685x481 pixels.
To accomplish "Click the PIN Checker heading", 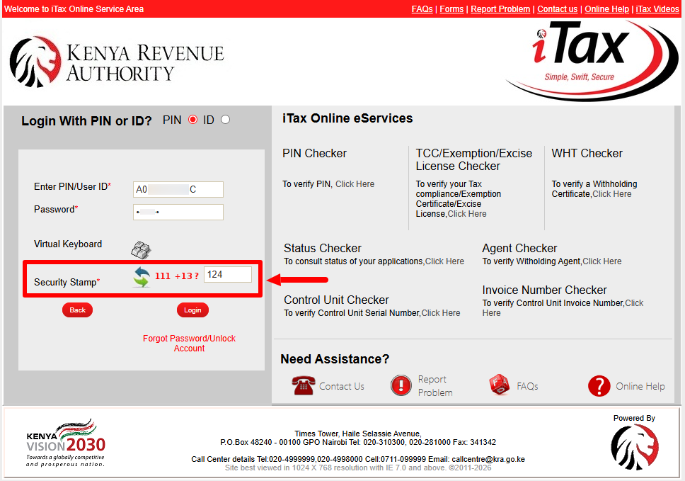I will (x=314, y=154).
